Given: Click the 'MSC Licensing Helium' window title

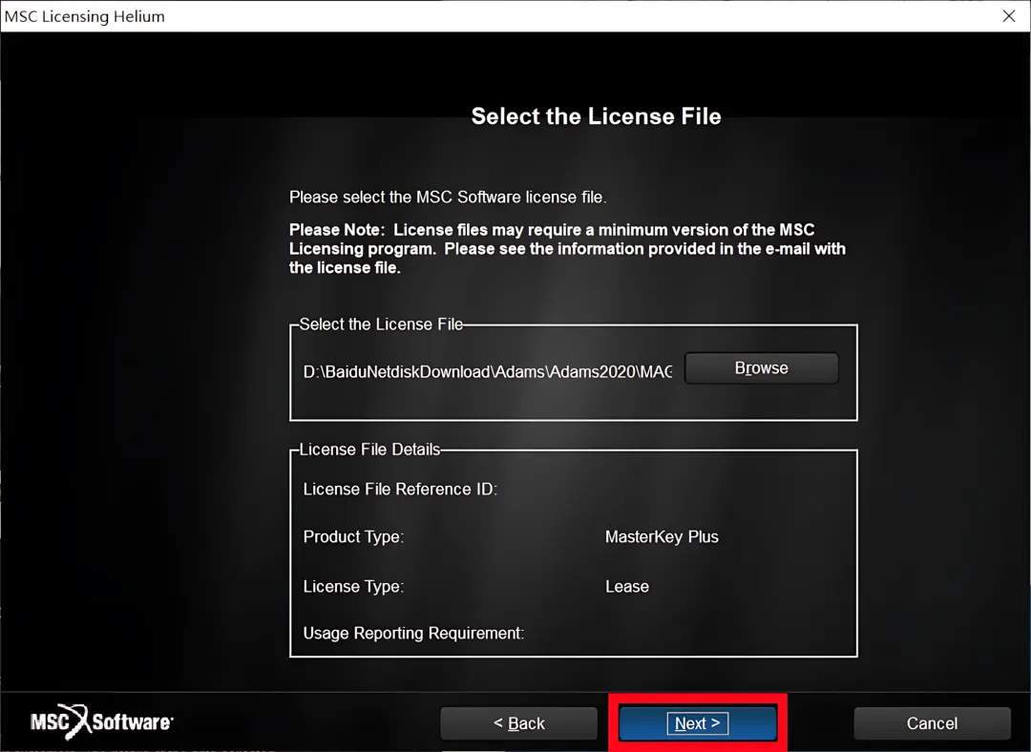Looking at the screenshot, I should tap(84, 16).
